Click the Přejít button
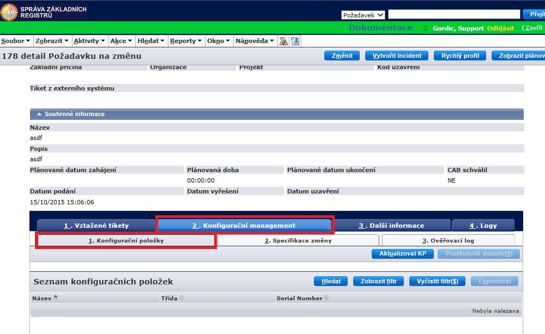 (x=534, y=14)
